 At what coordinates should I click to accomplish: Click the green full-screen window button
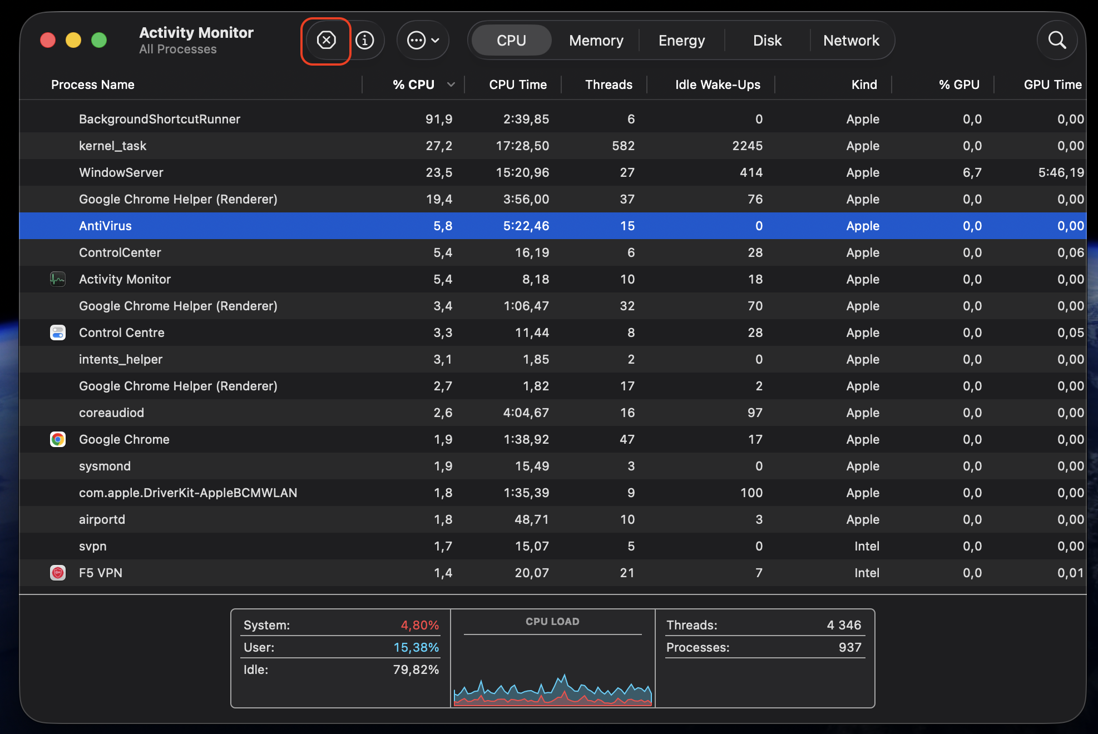pos(99,41)
